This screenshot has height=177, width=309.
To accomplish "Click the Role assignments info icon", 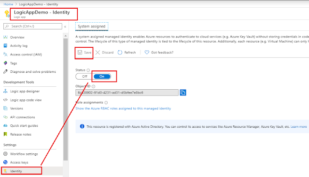I will pyautogui.click(x=106, y=103).
